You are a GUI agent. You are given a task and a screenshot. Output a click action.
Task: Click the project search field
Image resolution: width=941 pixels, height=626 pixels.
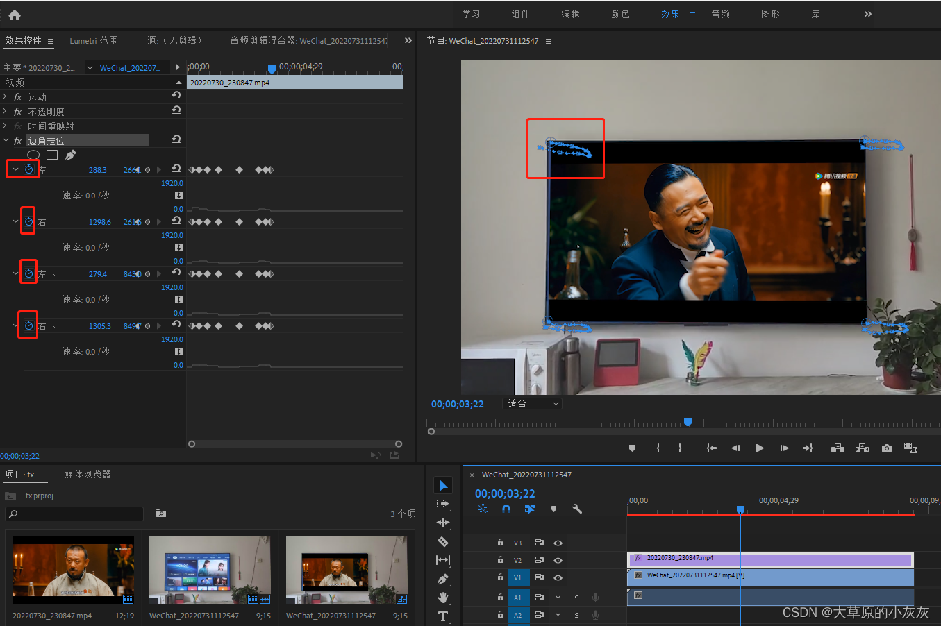pyautogui.click(x=74, y=514)
